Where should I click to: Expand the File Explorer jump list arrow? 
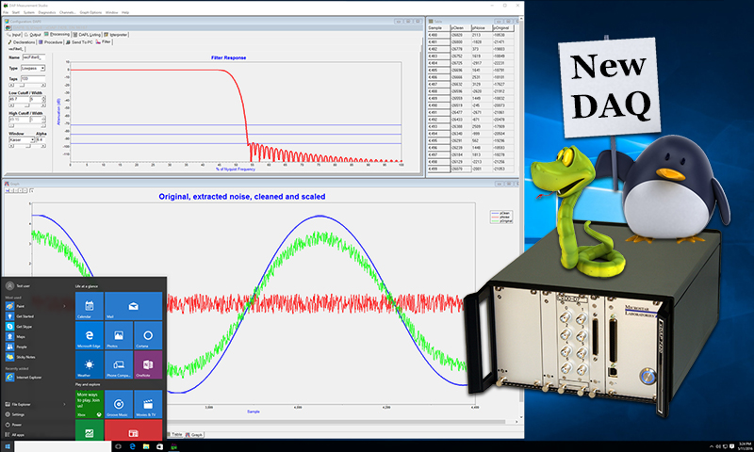[64, 405]
